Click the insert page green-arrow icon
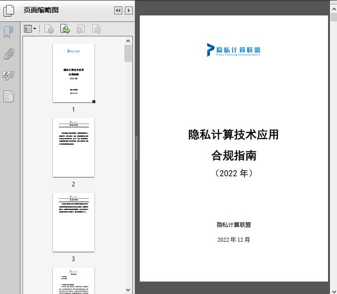Screen dimensions: 337x294 [x=65, y=29]
